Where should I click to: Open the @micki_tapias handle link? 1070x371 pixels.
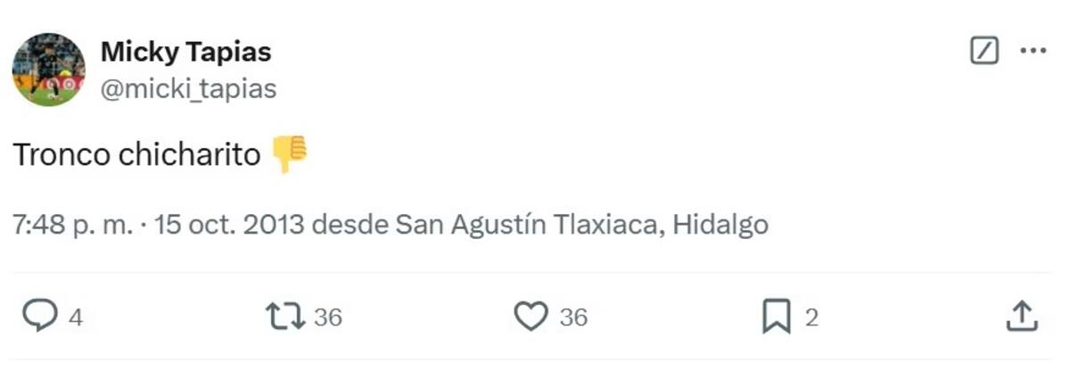[188, 88]
